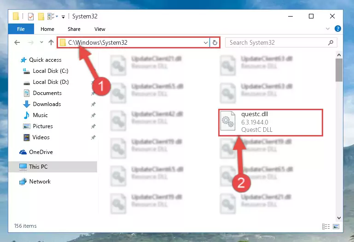The width and height of the screenshot is (354, 242).
Task: Switch to the Share ribbon tab
Action: pyautogui.click(x=74, y=29)
